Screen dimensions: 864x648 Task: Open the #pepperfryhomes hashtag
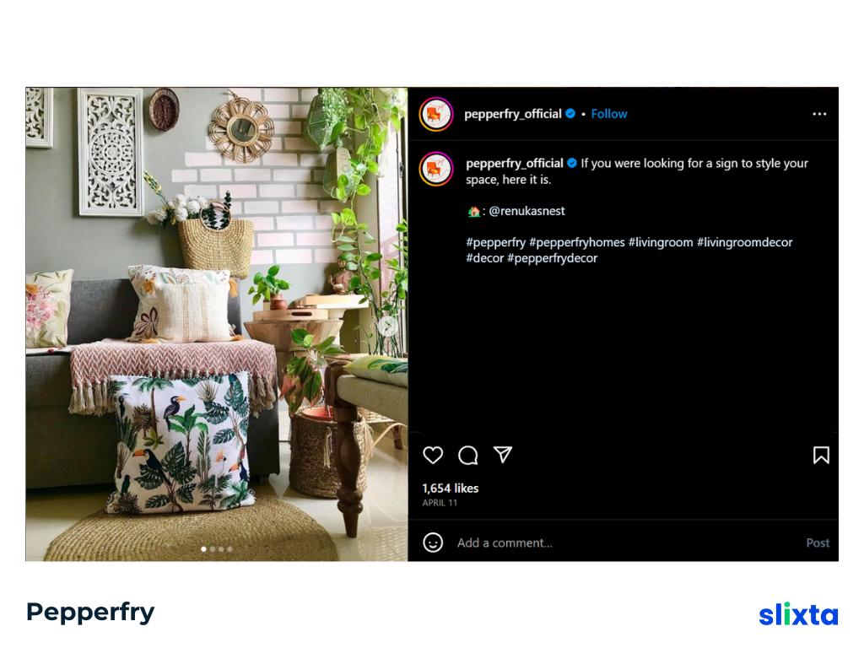tap(577, 242)
